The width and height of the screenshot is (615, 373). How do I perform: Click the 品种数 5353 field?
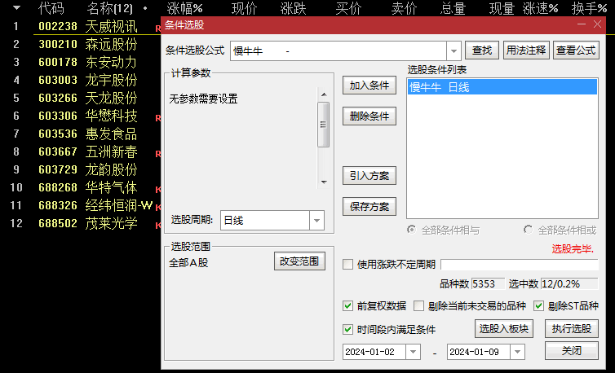(488, 283)
